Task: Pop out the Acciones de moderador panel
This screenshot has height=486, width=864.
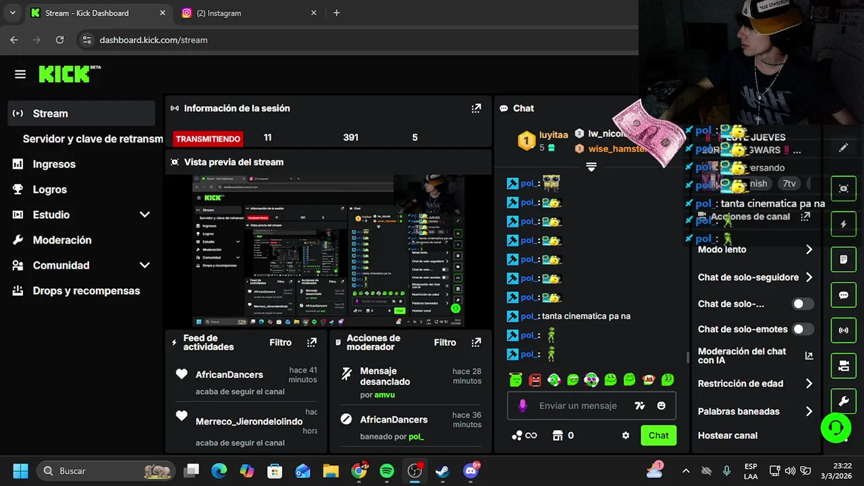Action: (x=476, y=342)
